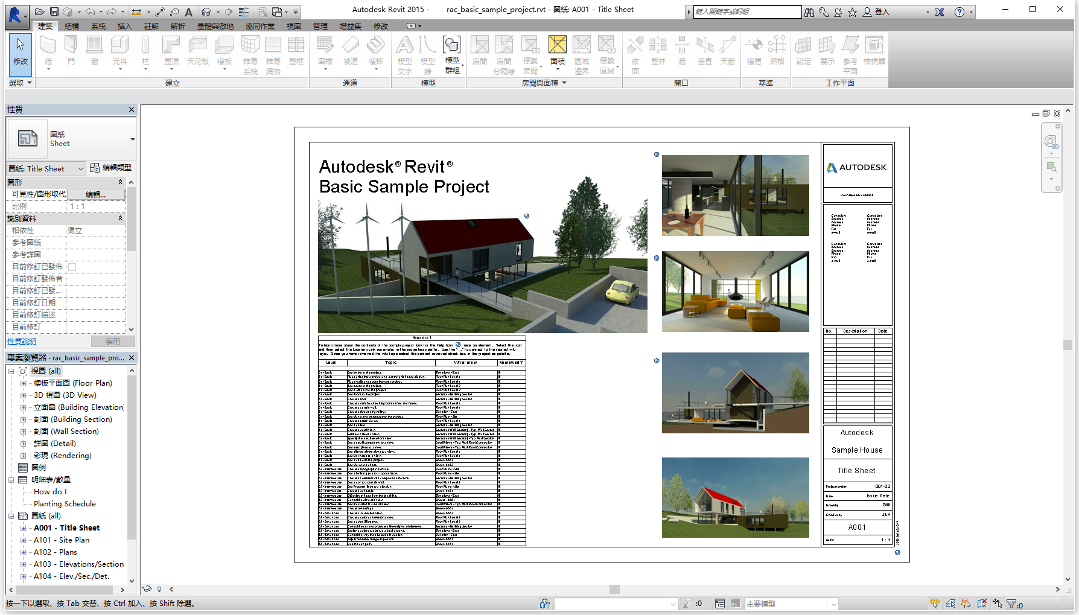Toggle Thin Lines icon in quick access toolbar
The width and height of the screenshot is (1079, 615).
244,11
